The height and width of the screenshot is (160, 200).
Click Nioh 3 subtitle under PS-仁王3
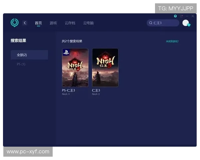tap(66, 94)
